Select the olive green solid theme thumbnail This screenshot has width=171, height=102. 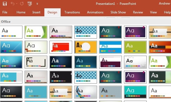[135, 47]
